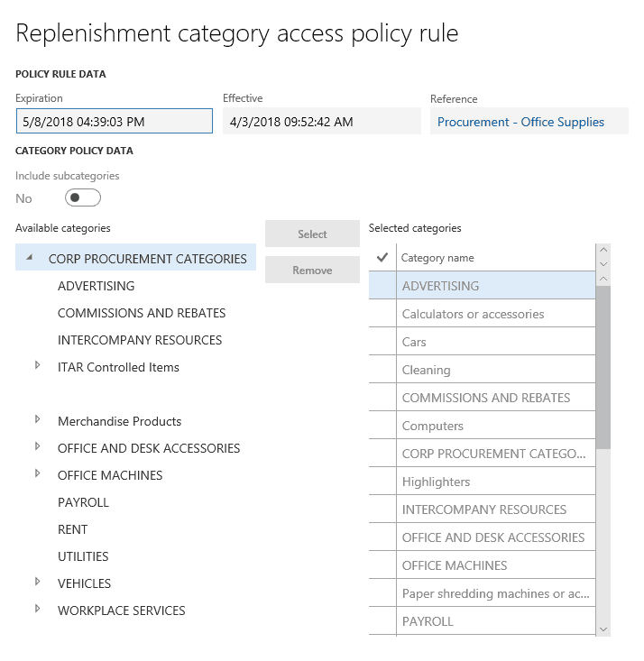Click the grid header down arrow
Image resolution: width=644 pixels, height=661 pixels.
(x=603, y=264)
